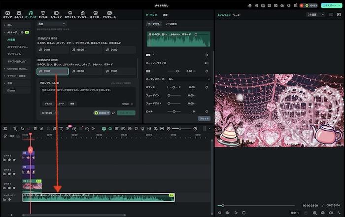Add the 音量 volume keyframe diamond

point(207,72)
